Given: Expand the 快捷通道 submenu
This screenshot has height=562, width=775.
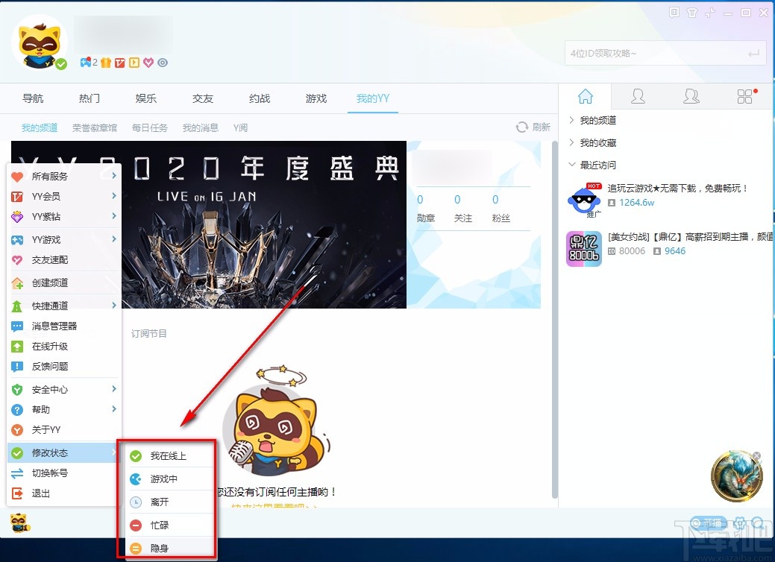Looking at the screenshot, I should tap(64, 306).
